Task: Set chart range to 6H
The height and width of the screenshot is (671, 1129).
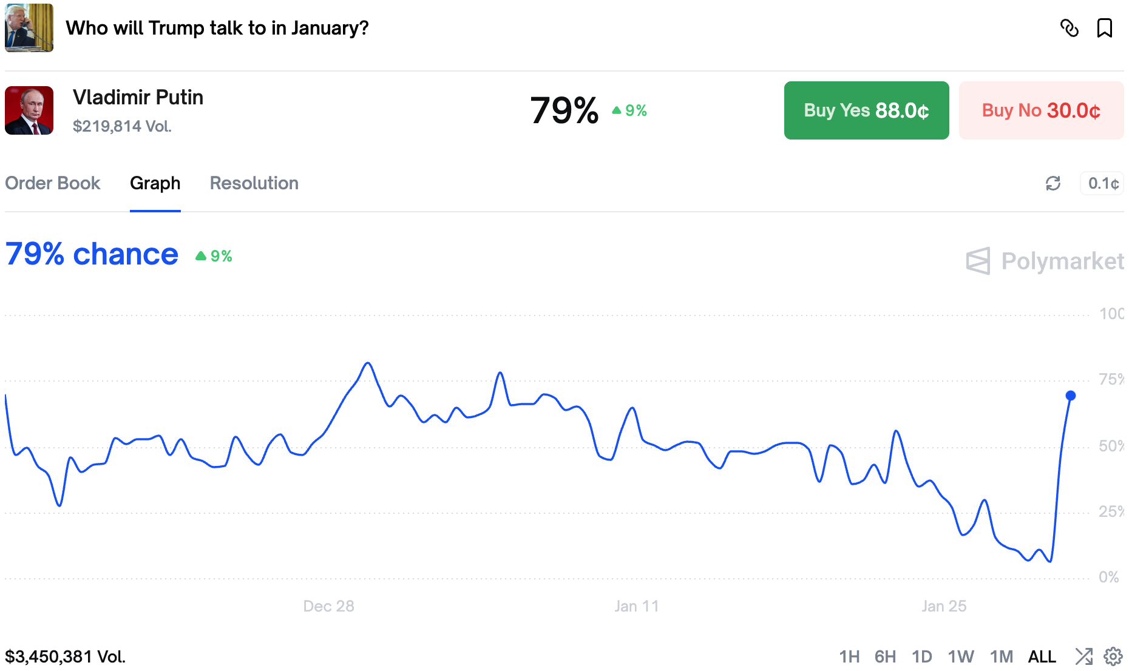Action: tap(885, 656)
